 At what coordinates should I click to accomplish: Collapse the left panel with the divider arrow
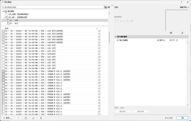112,5
